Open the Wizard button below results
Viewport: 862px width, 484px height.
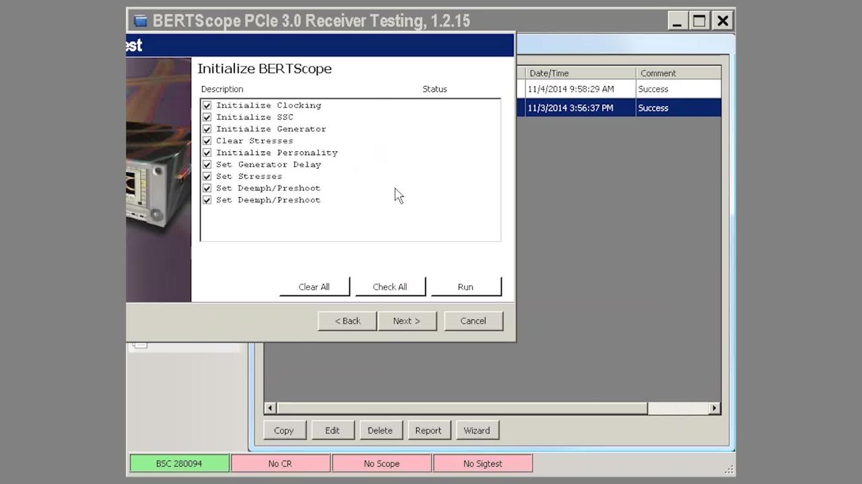point(477,431)
